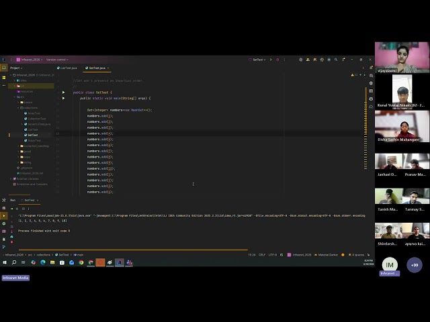Open the Run tool window icon on left stripe

click(x=4, y=216)
